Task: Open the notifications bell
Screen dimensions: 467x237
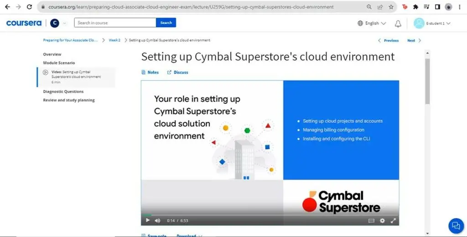Action: pos(398,24)
